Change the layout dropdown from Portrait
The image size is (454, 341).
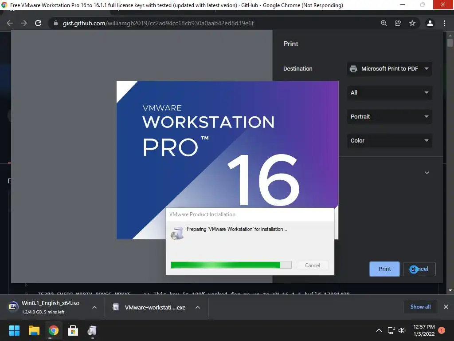pos(389,117)
